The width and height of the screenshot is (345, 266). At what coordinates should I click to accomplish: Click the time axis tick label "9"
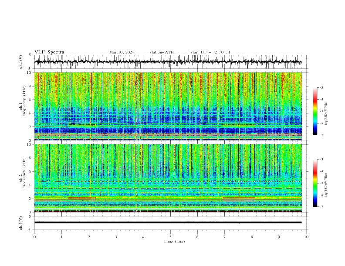(279, 237)
